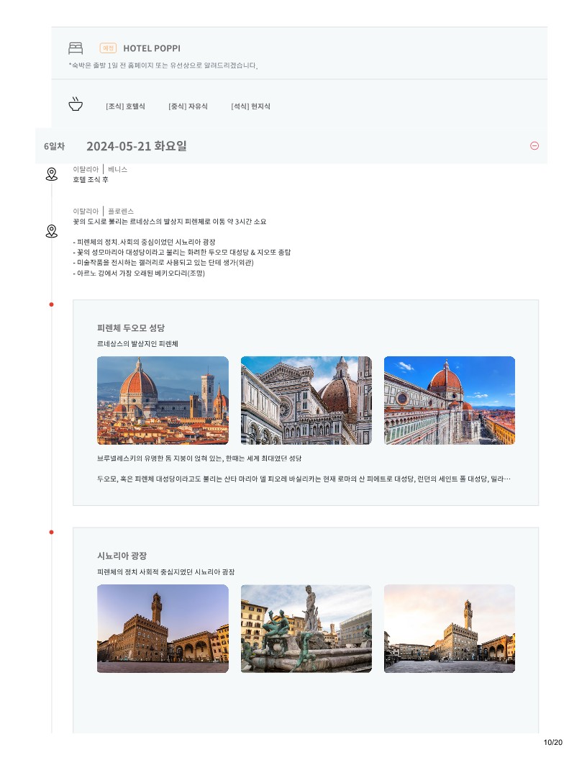Open the Palazzo Vecchio dusk photo
Viewport: 587px width, 760px height.
click(x=163, y=628)
